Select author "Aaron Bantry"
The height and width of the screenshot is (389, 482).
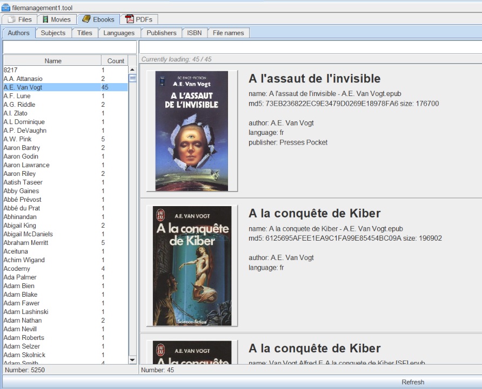coord(65,148)
